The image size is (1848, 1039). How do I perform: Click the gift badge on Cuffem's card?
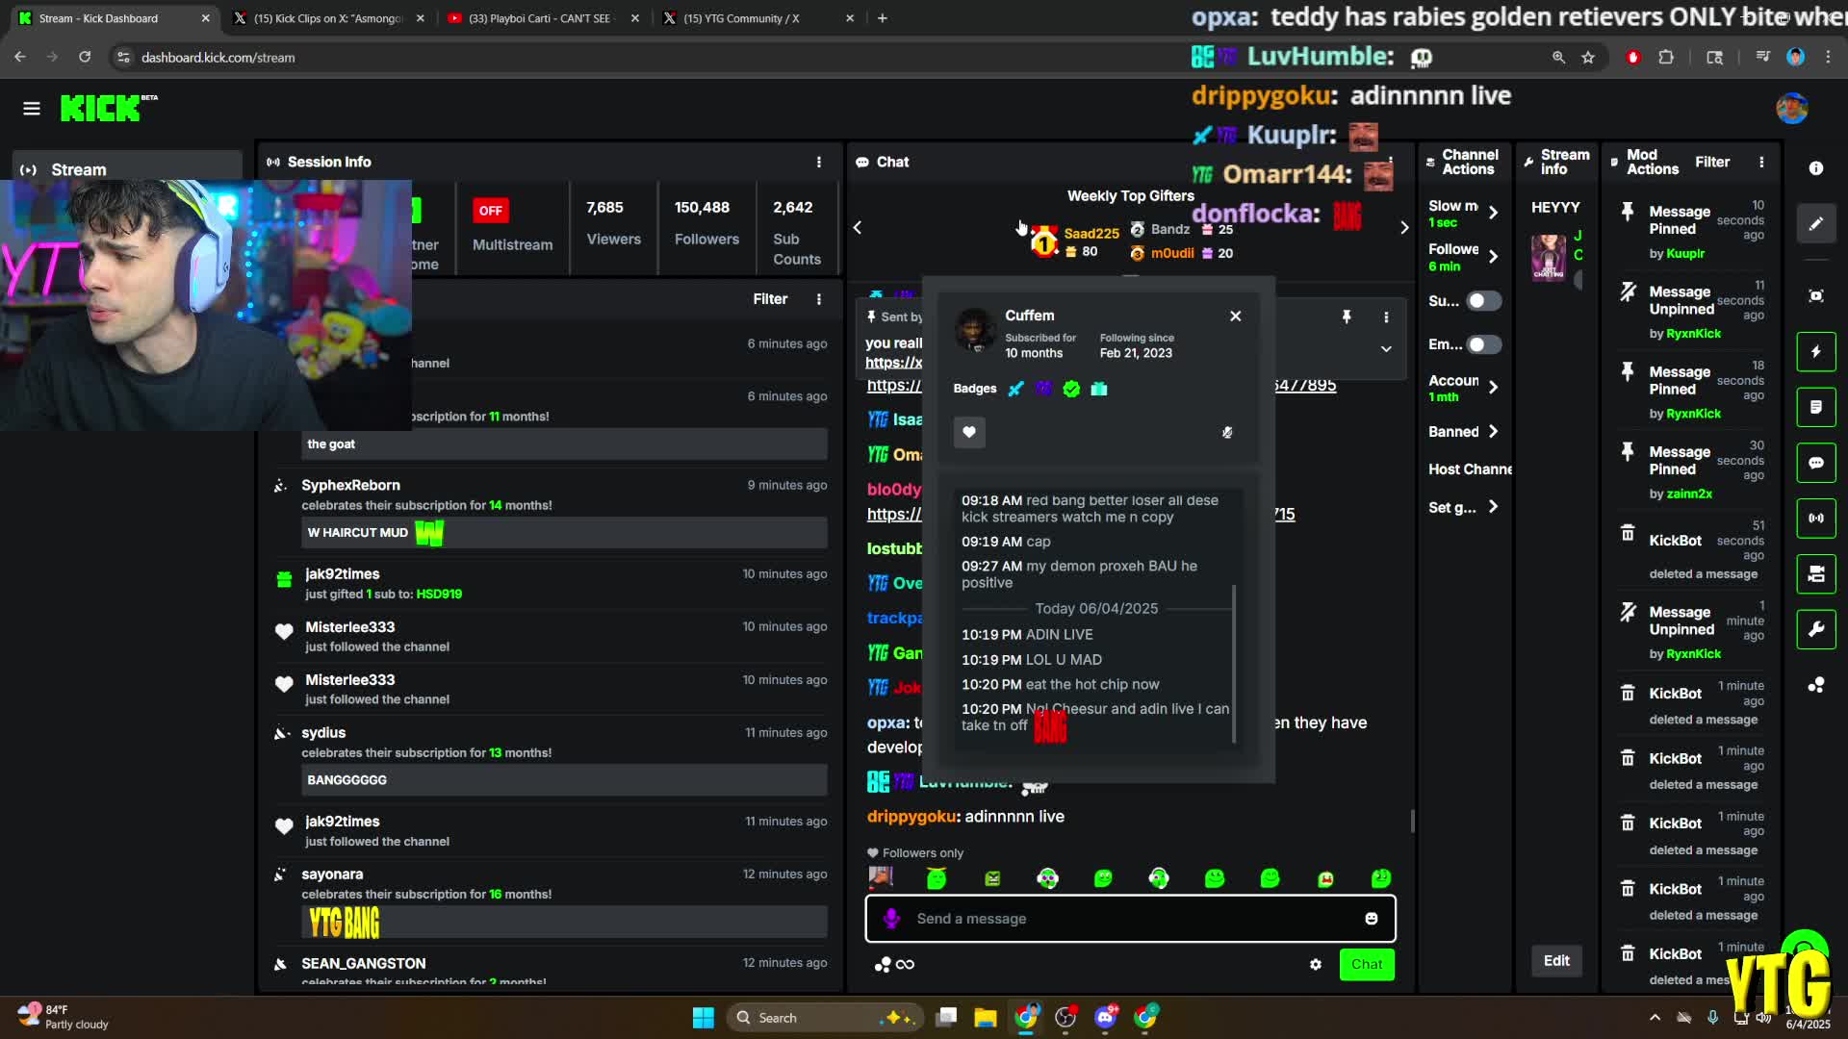pyautogui.click(x=1099, y=389)
